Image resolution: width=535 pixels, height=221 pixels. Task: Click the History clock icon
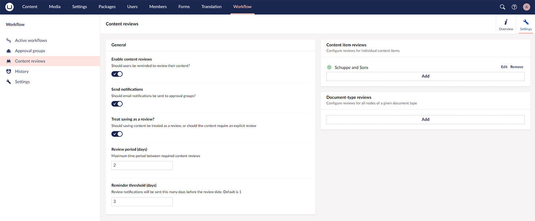click(x=9, y=71)
